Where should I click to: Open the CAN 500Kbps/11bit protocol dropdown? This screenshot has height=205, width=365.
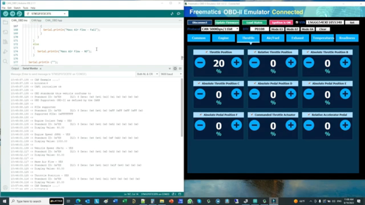(x=220, y=29)
